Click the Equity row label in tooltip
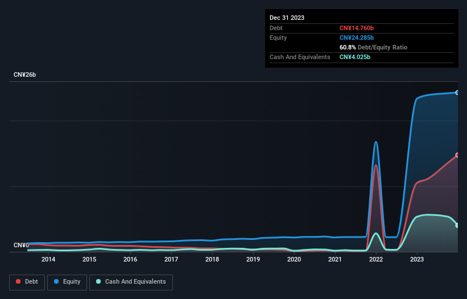Screen dimensions: 467x299 [278, 38]
